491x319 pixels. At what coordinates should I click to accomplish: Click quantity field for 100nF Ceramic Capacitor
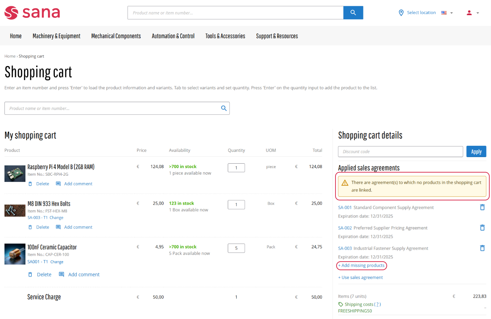click(236, 248)
